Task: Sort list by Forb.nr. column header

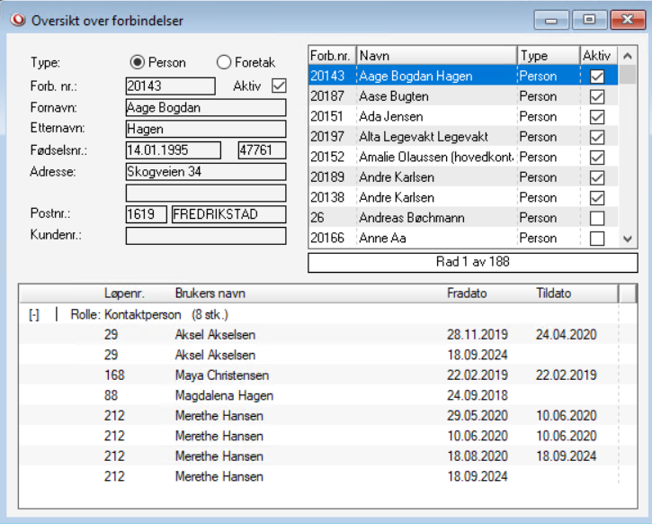Action: pos(331,56)
